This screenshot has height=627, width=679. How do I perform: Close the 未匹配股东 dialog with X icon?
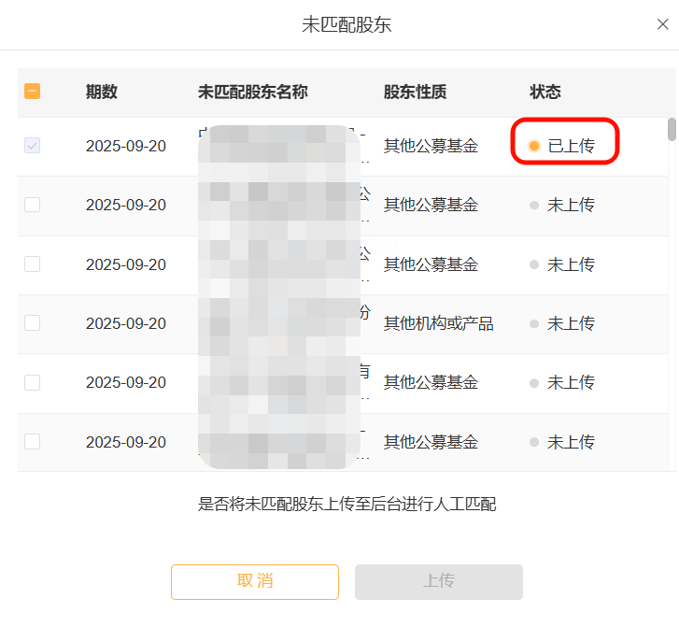pos(662,24)
